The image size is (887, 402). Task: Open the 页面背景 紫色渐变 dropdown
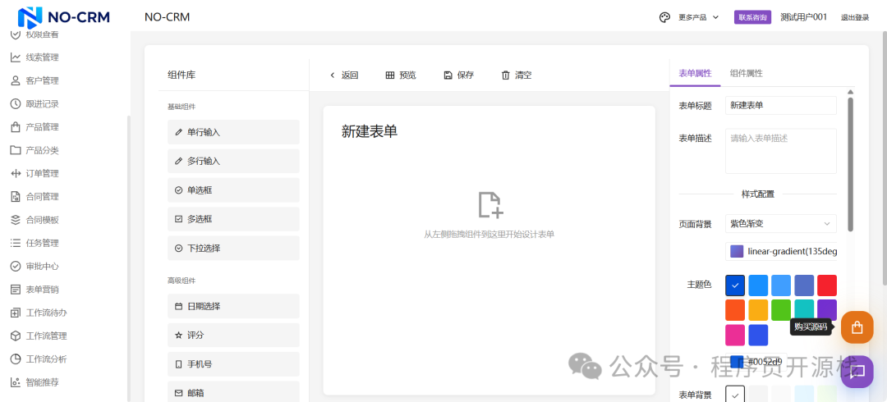coord(781,223)
